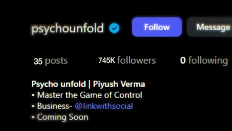
Task: Click the word 'following'
Action: tap(208, 61)
